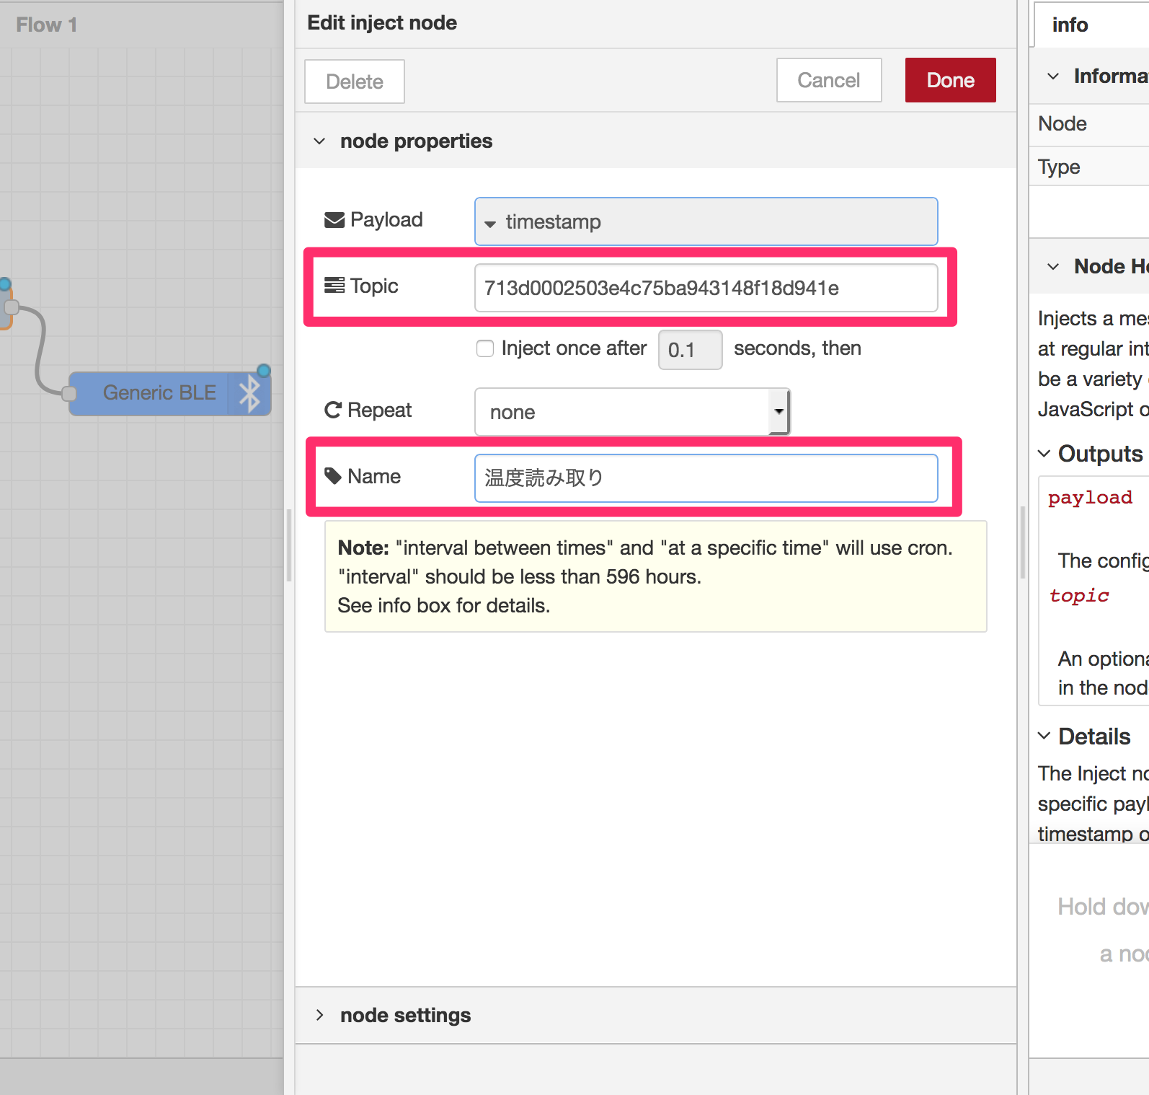Screen dimensions: 1149x1095
Task: Click the Cancel button
Action: point(829,80)
